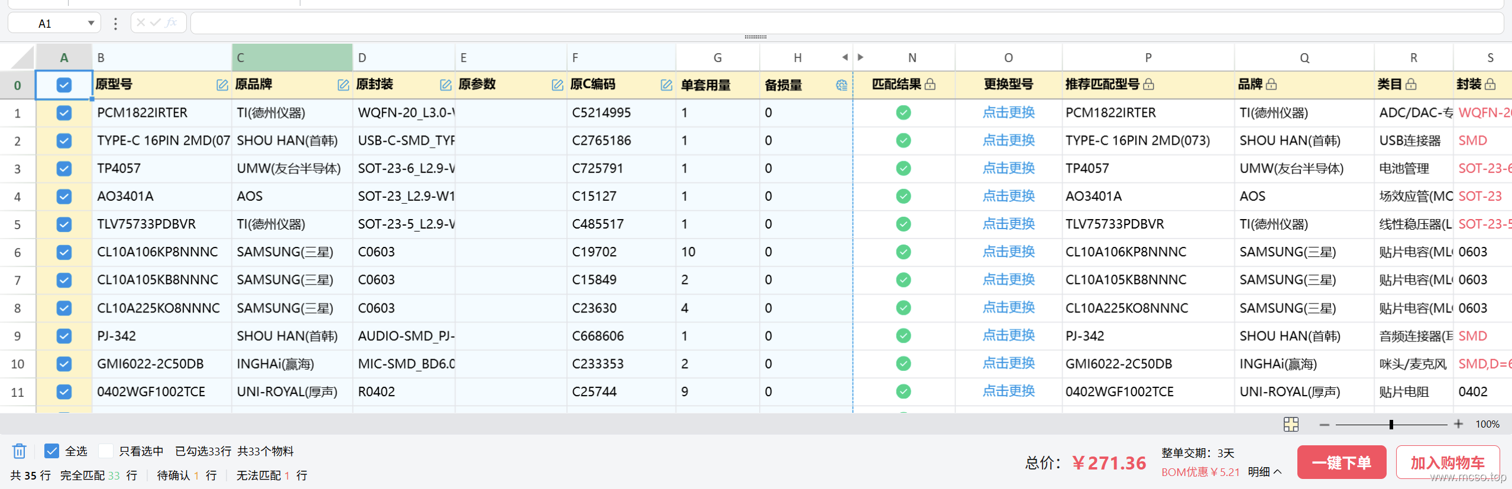Uncheck the checkbox for row PJ-342
1512x489 pixels.
click(64, 336)
